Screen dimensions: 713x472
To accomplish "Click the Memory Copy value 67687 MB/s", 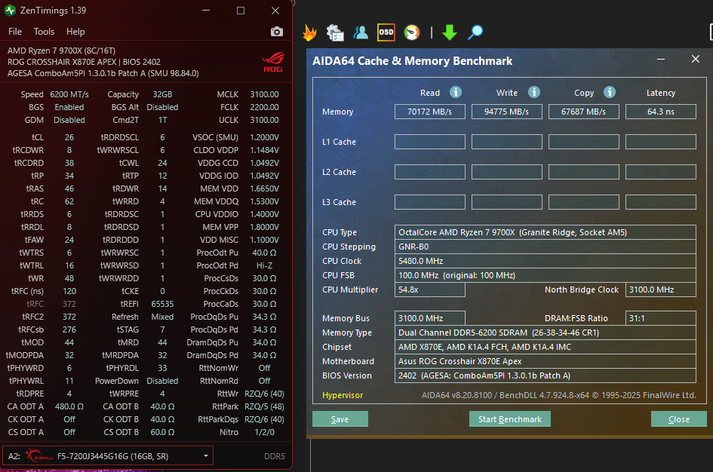I will pos(583,112).
